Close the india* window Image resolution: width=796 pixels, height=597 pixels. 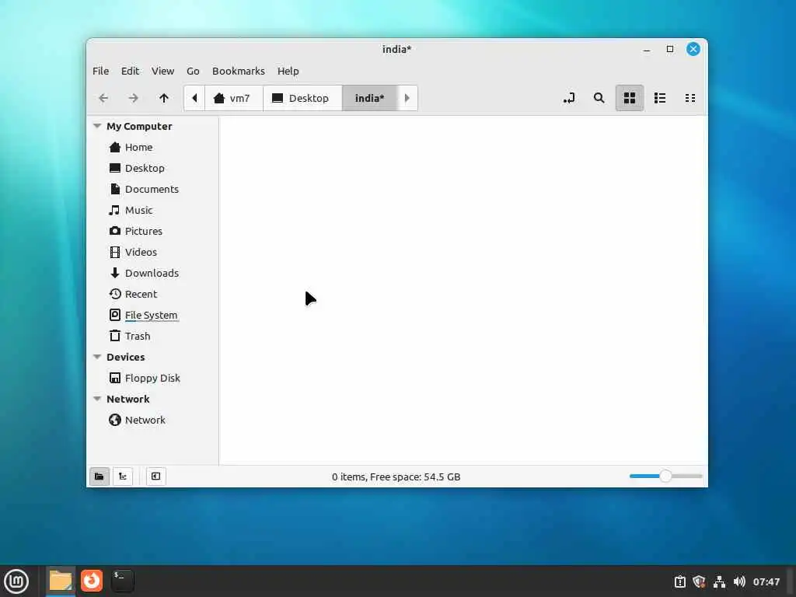point(693,49)
